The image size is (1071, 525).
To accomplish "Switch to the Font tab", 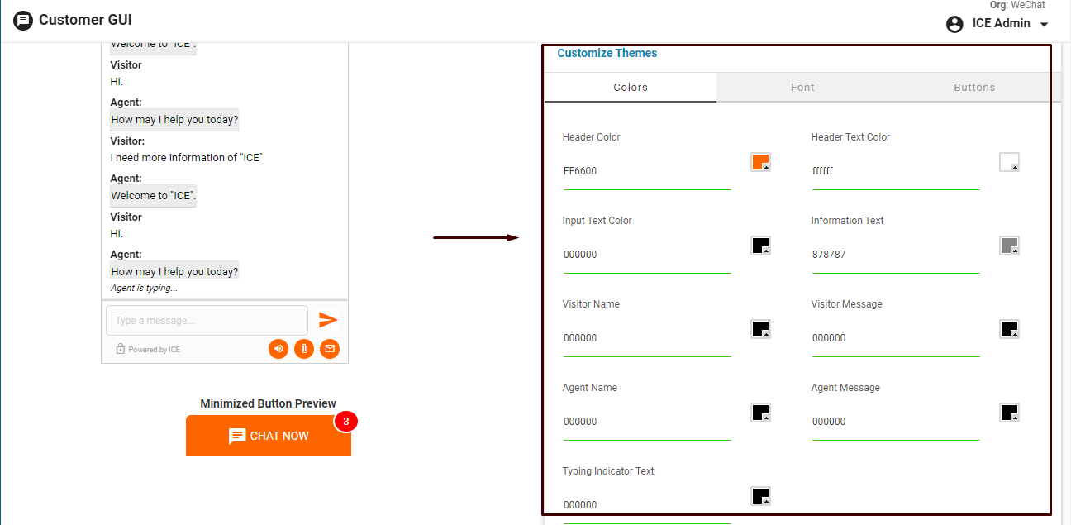I will coord(802,88).
